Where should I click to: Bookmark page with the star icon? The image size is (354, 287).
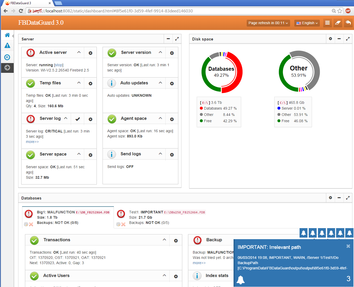point(340,11)
